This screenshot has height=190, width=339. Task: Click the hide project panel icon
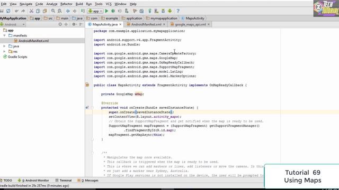[81, 24]
